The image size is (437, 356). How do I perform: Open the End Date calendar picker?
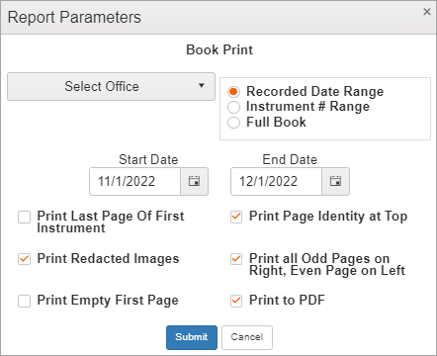click(x=335, y=181)
